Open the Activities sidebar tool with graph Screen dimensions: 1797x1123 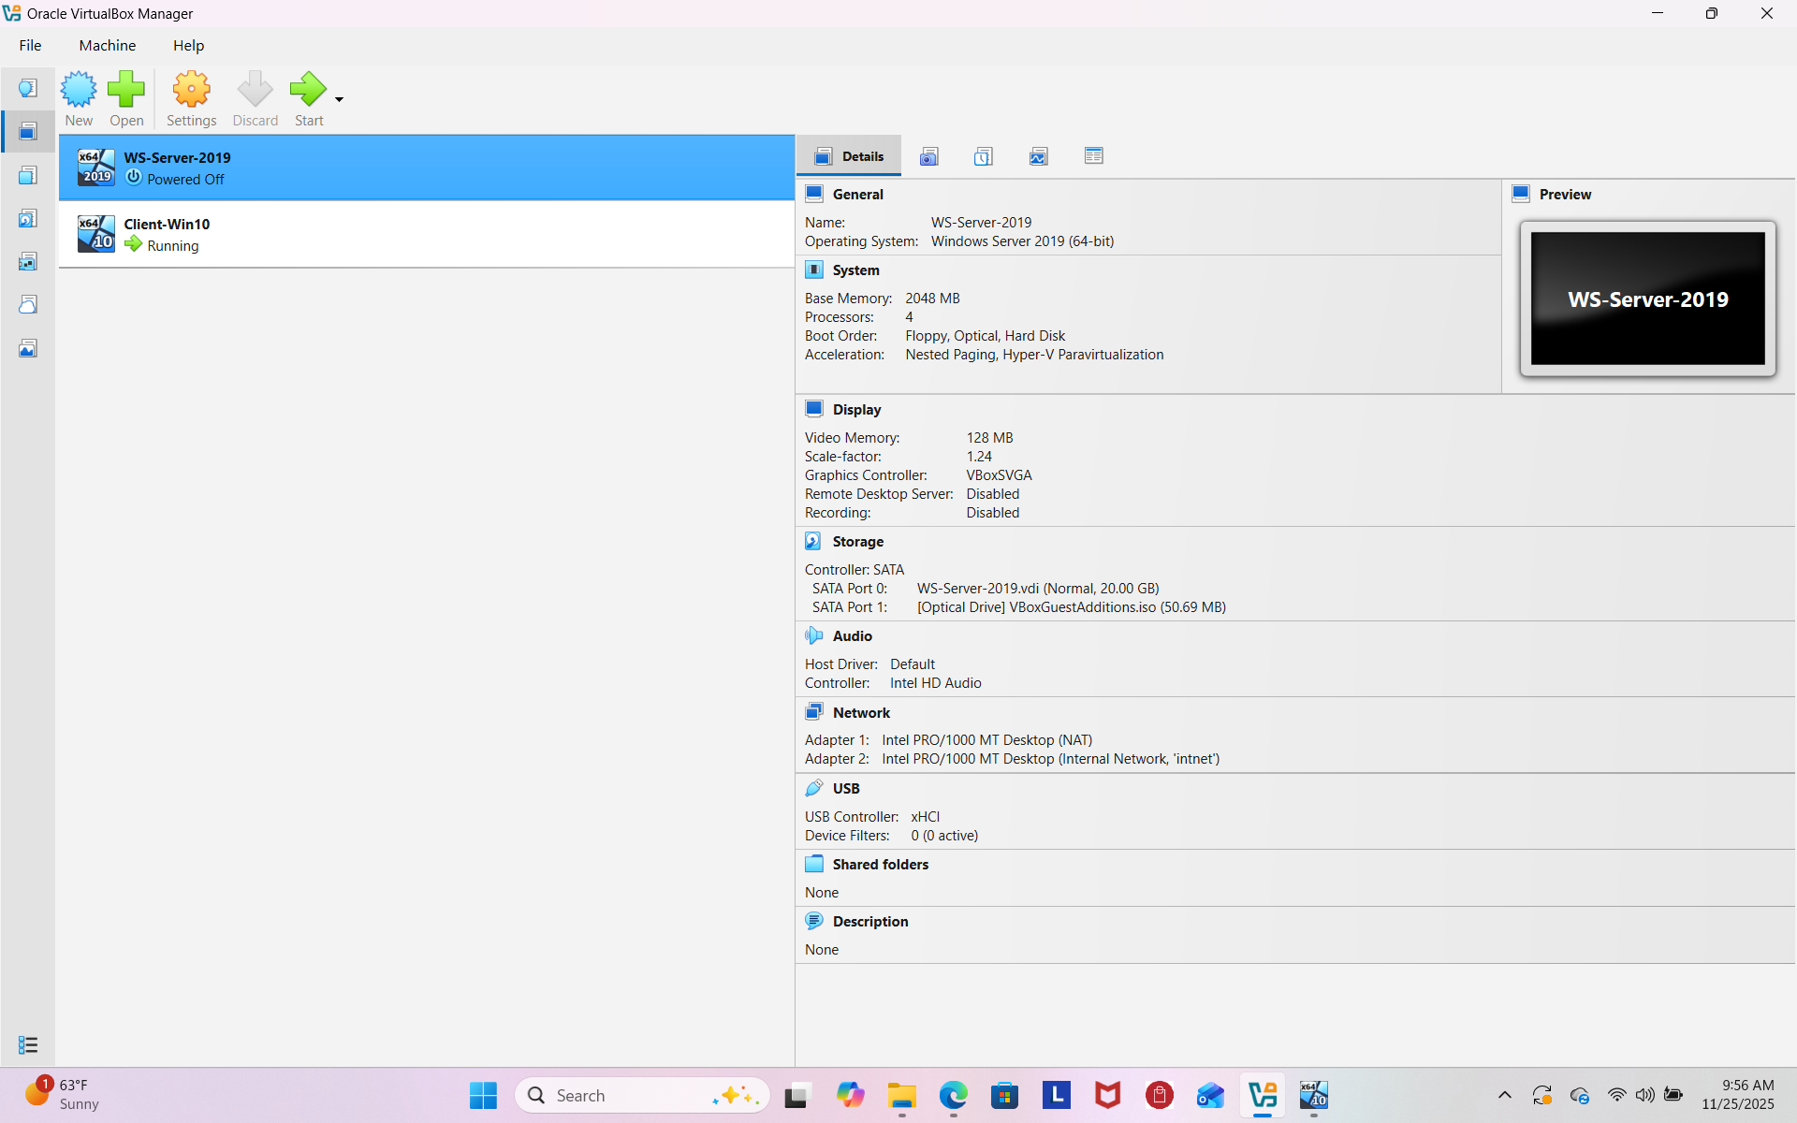pos(28,349)
